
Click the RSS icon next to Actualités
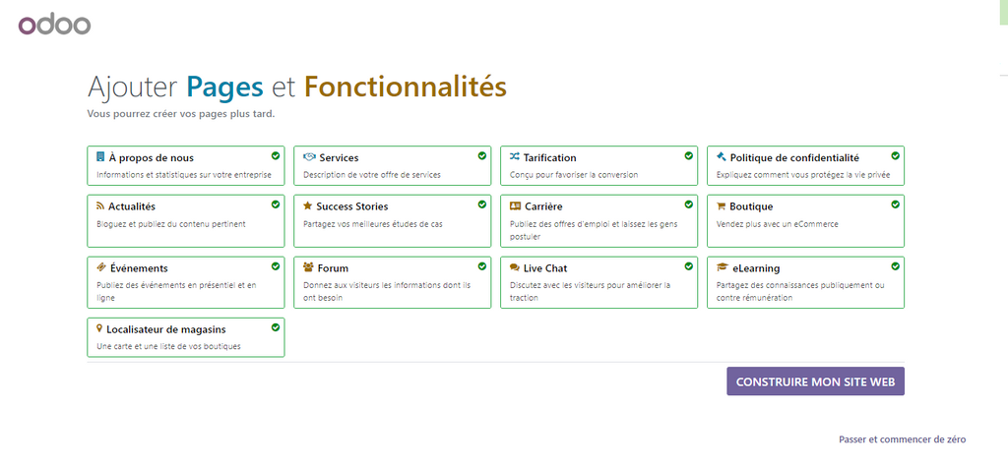(x=100, y=206)
